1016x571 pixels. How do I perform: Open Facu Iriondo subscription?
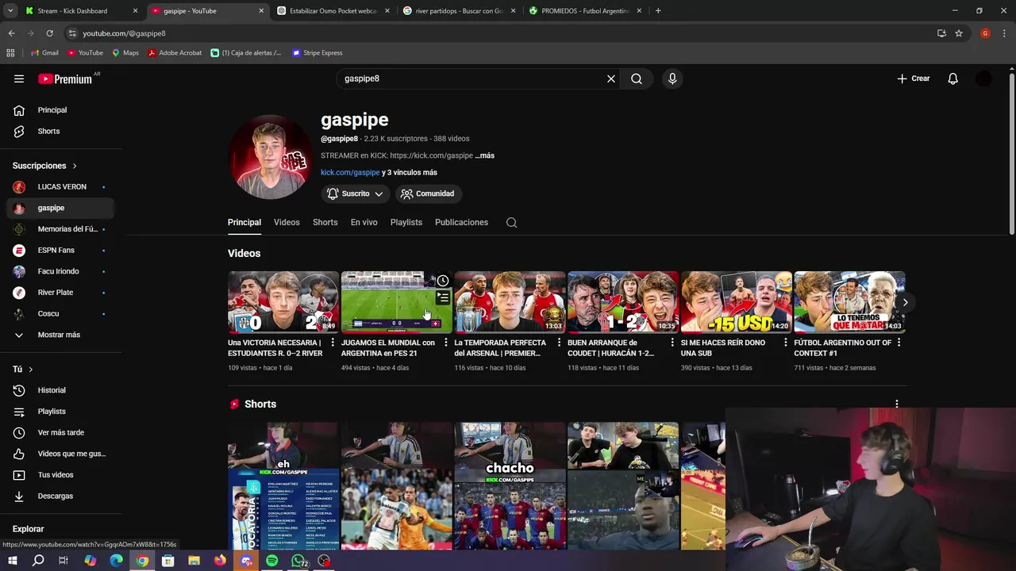(x=60, y=271)
